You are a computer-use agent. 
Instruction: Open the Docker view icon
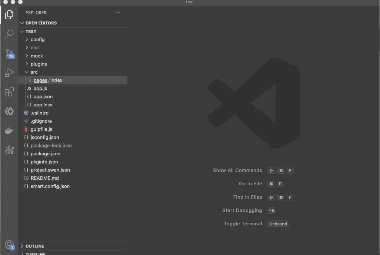click(x=9, y=130)
